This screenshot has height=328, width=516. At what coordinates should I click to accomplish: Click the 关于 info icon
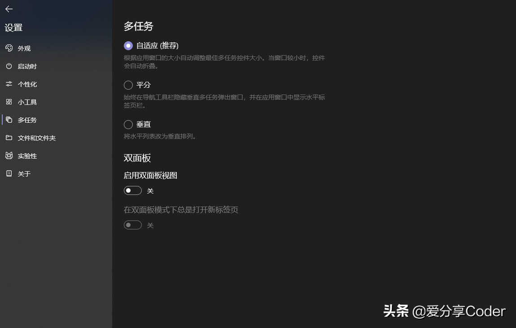click(x=9, y=173)
